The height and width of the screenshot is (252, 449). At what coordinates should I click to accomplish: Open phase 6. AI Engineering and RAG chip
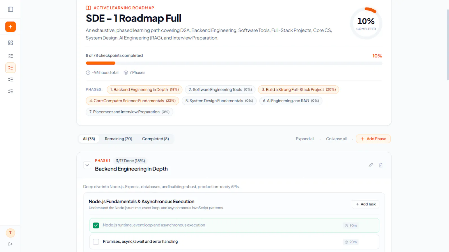click(x=291, y=101)
